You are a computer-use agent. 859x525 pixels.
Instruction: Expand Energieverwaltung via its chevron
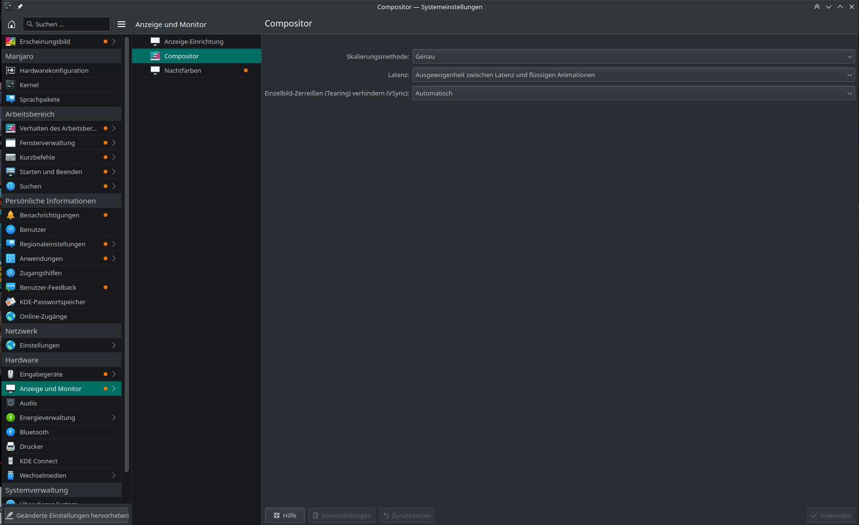[114, 417]
